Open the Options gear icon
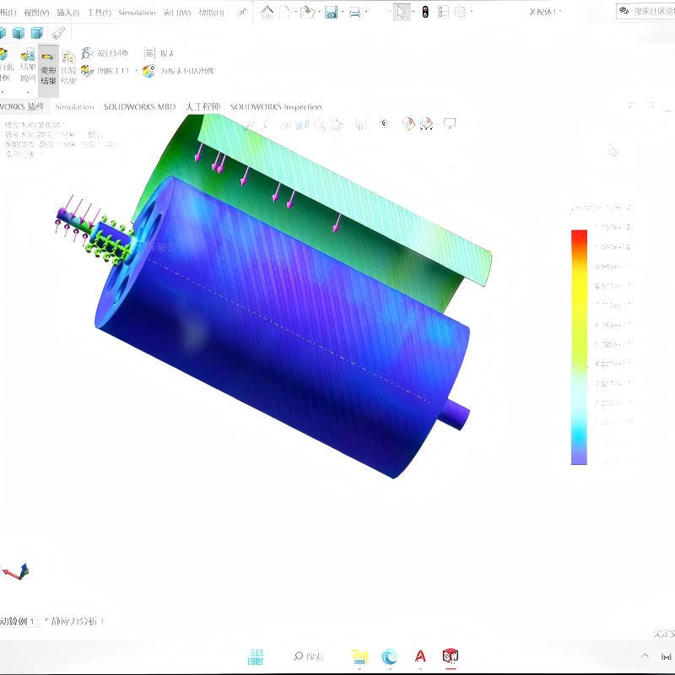The height and width of the screenshot is (675, 675). (460, 12)
